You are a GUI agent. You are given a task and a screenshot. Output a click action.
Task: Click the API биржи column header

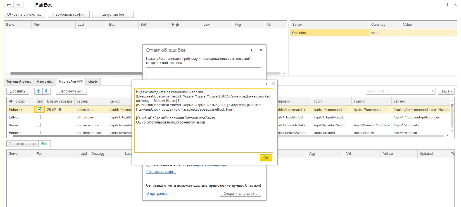coord(20,101)
